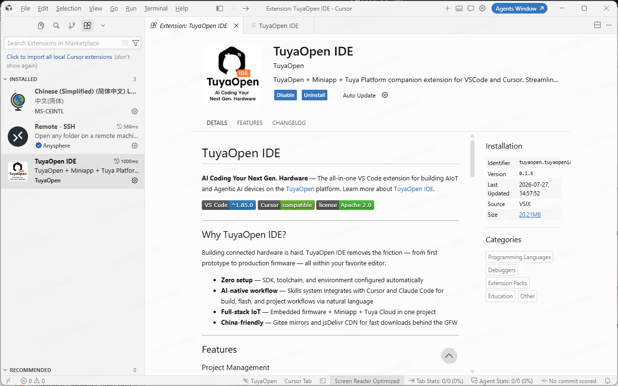Image resolution: width=618 pixels, height=386 pixels.
Task: Split the editor layout icon
Action: [x=597, y=25]
